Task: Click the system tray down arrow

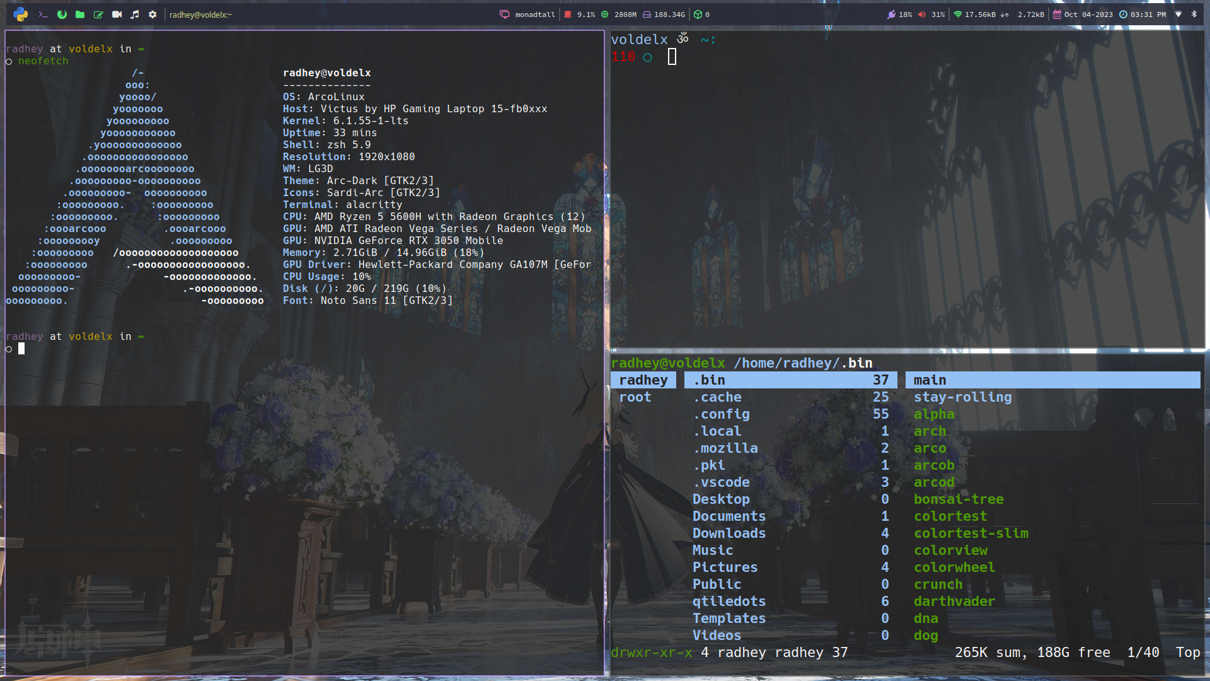Action: coord(1178,14)
